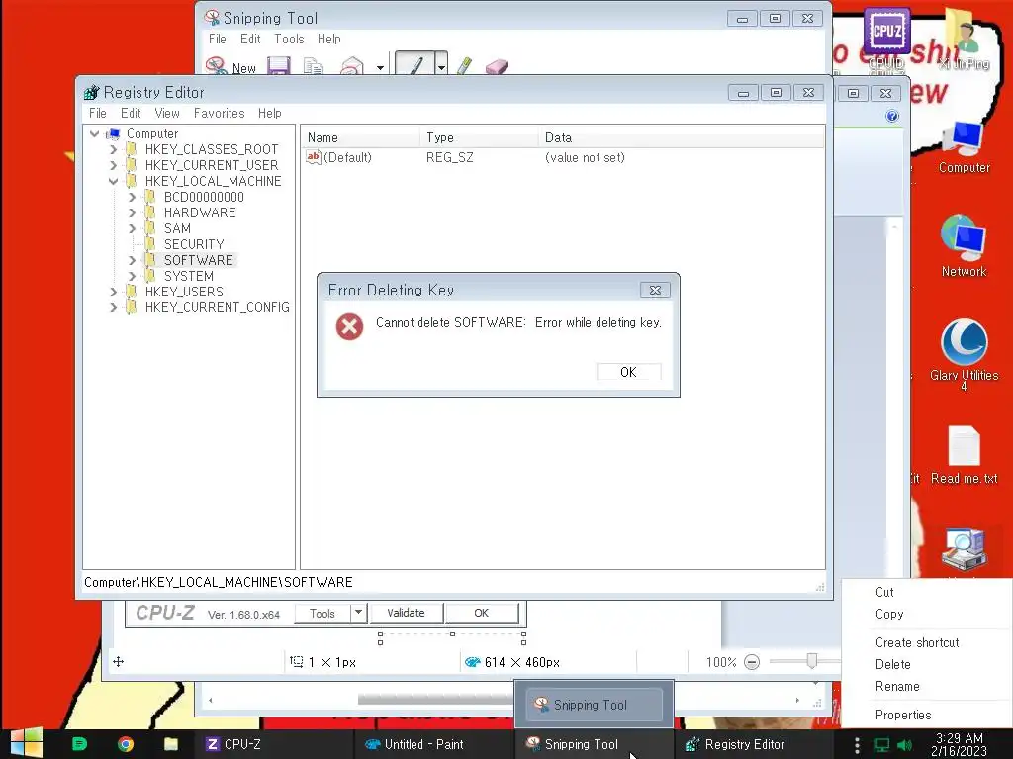Screen dimensions: 1013x759
Task: Choose Rename from the context menu
Action: [x=897, y=686]
